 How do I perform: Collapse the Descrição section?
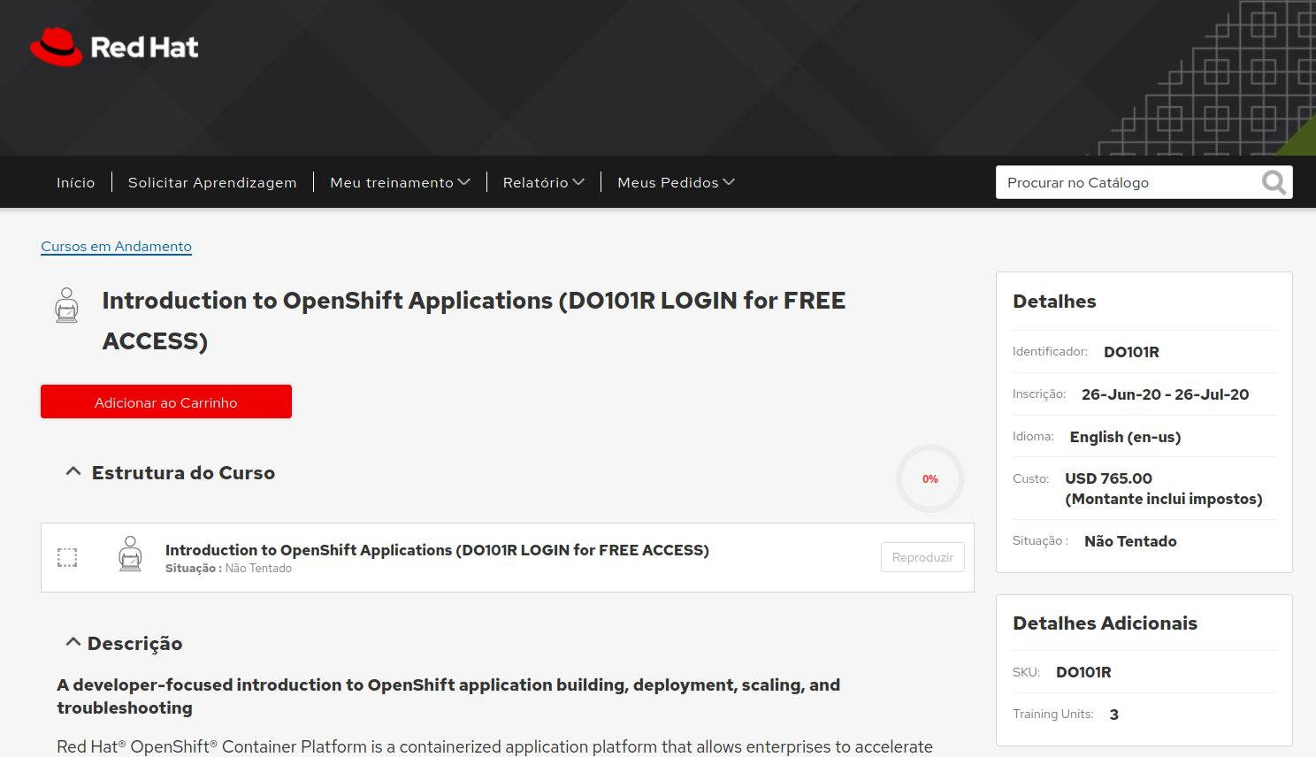73,641
